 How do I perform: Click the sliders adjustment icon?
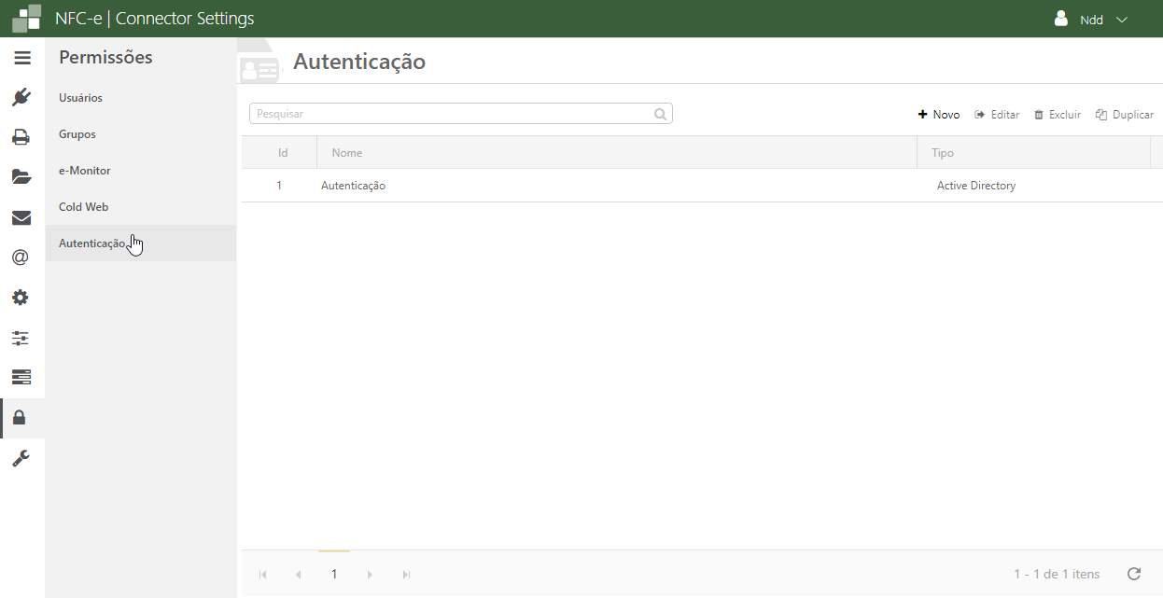pos(21,338)
